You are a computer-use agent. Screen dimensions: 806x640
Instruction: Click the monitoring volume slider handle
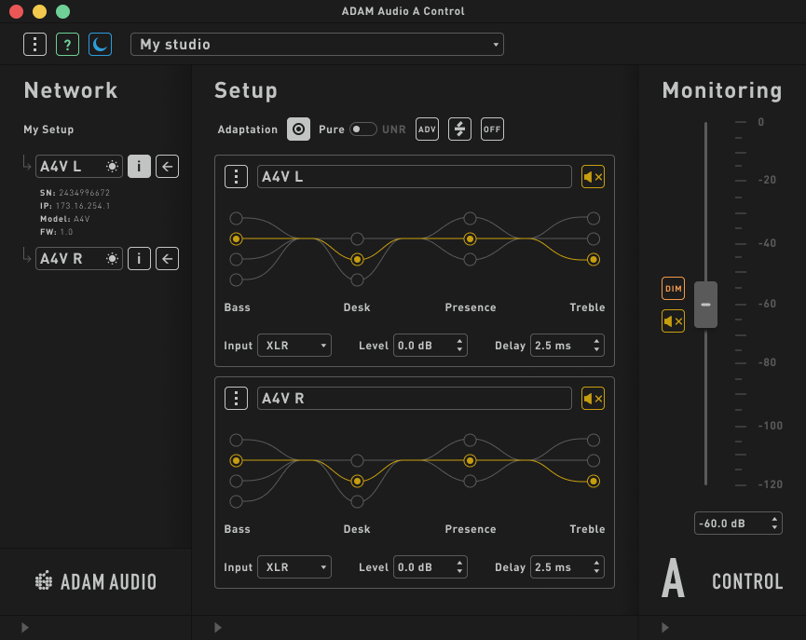coord(705,305)
